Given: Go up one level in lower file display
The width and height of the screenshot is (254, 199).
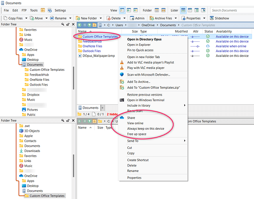Looking at the screenshot, I should click(90, 121).
